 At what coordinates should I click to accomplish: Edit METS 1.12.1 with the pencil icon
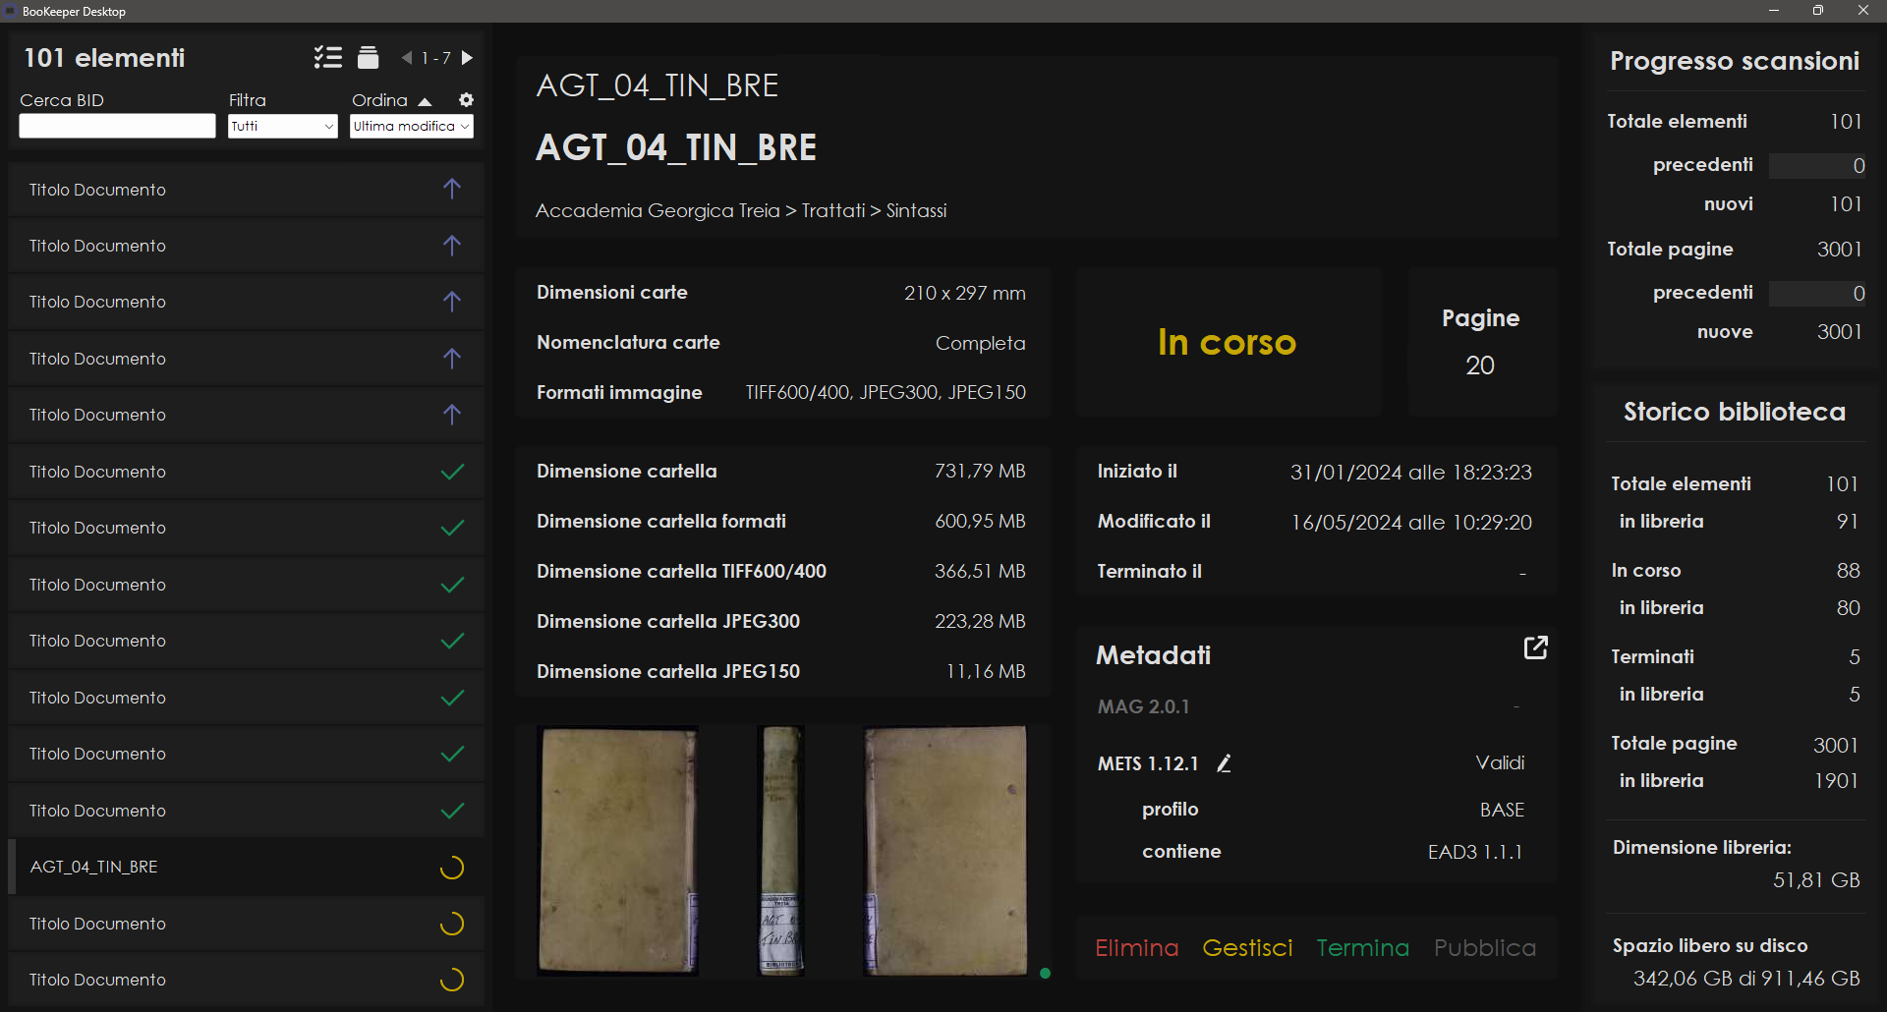(x=1224, y=763)
